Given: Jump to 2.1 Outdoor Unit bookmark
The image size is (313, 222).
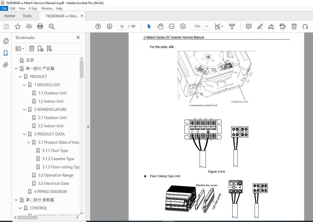Looking at the screenshot, I should coord(52,118).
